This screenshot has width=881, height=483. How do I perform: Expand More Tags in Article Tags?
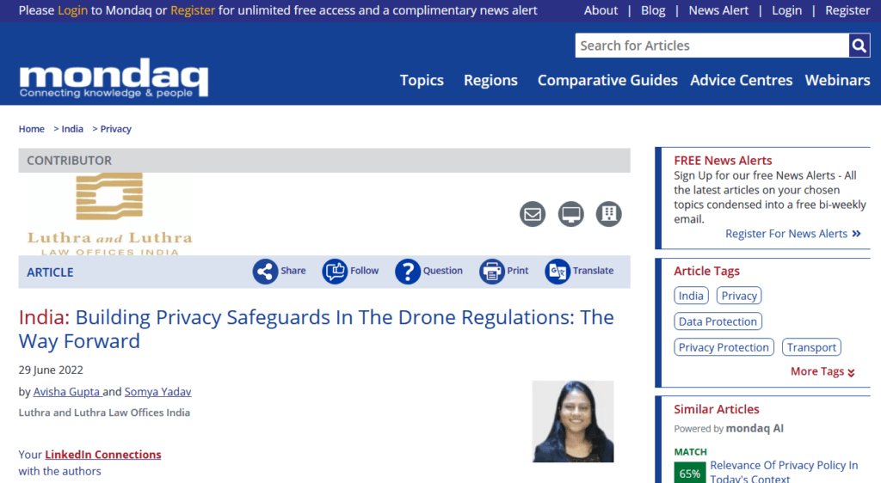click(822, 371)
